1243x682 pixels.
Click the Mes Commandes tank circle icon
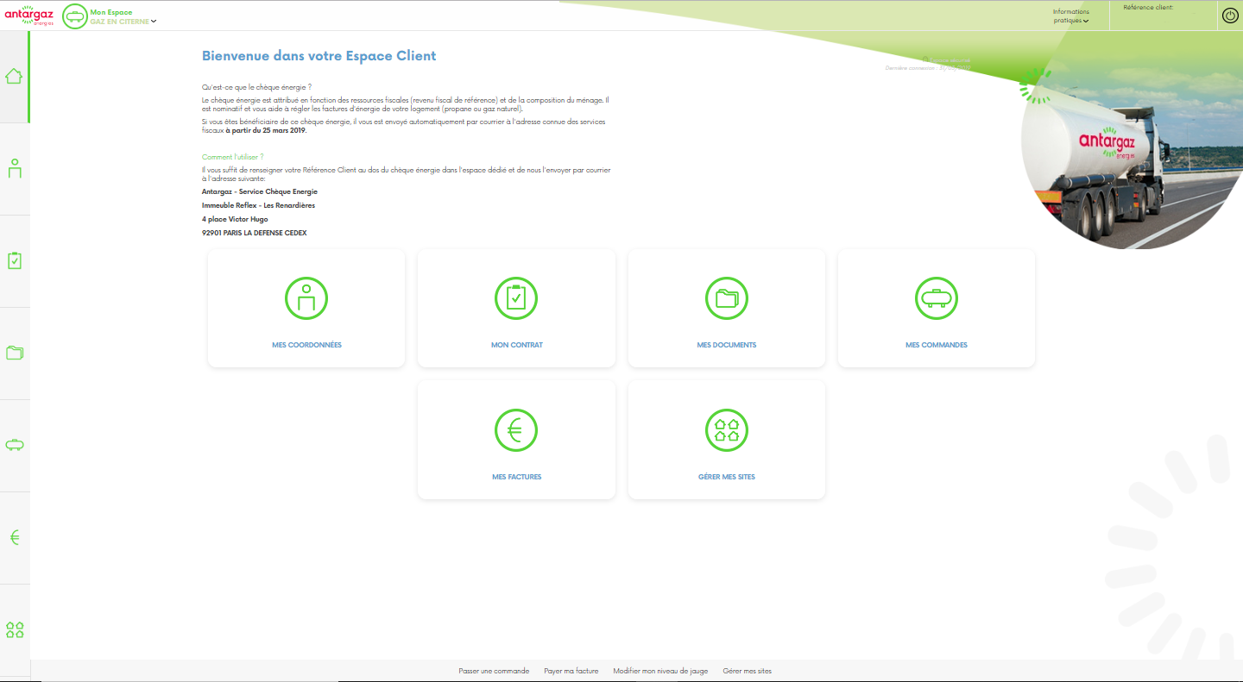pyautogui.click(x=937, y=298)
